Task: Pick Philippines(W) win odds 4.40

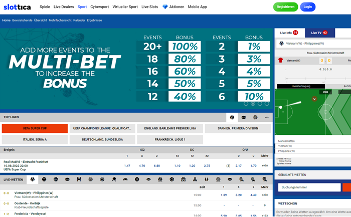Action: (253, 195)
